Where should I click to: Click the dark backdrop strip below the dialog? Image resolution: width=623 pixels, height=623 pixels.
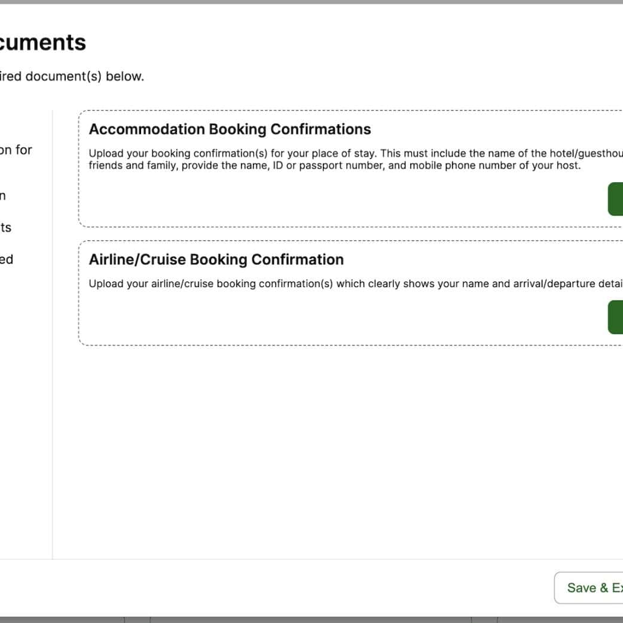click(x=311, y=619)
